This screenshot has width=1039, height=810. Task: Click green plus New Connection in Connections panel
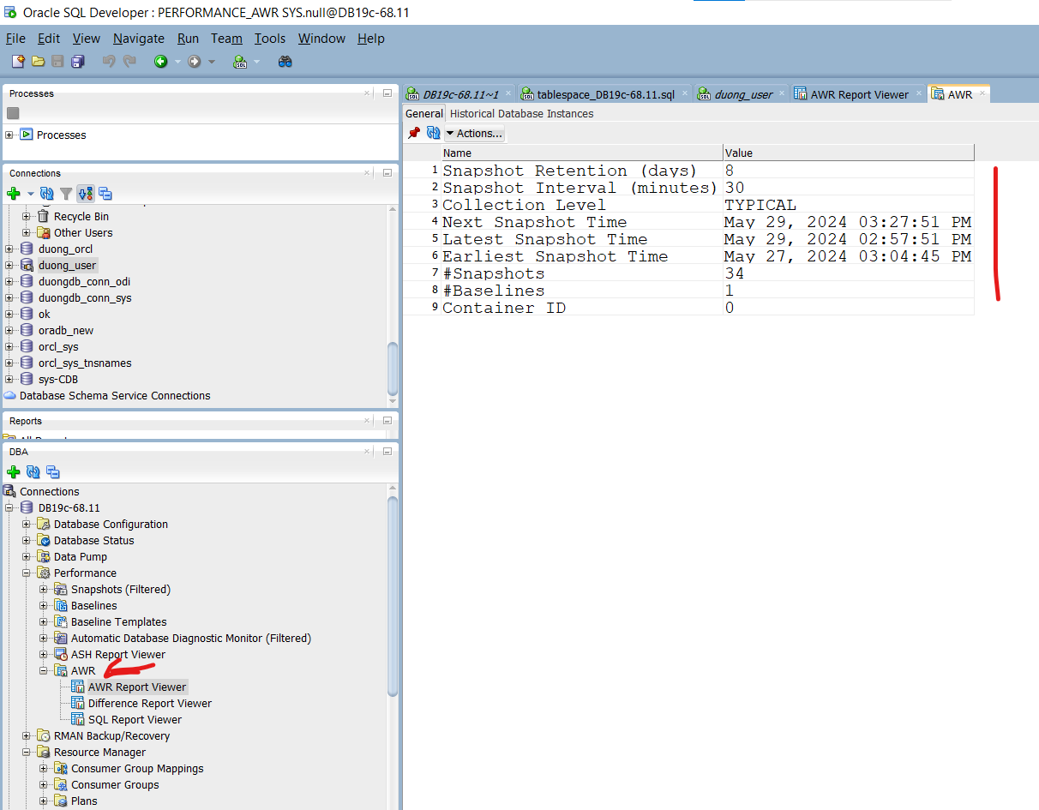point(13,194)
